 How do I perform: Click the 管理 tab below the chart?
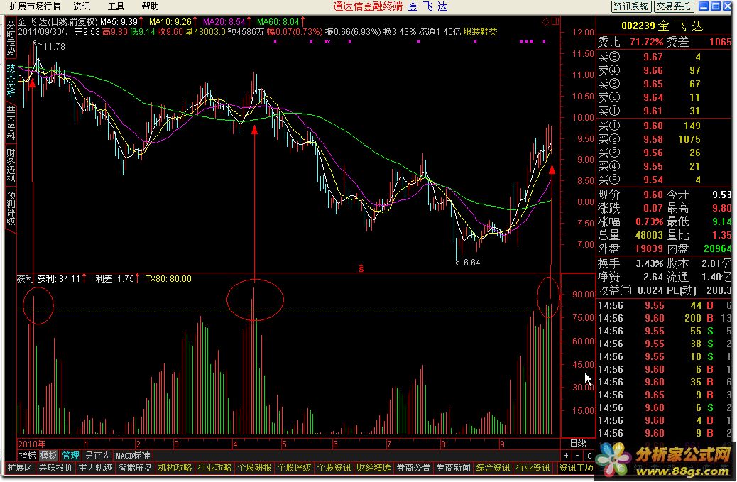70,455
